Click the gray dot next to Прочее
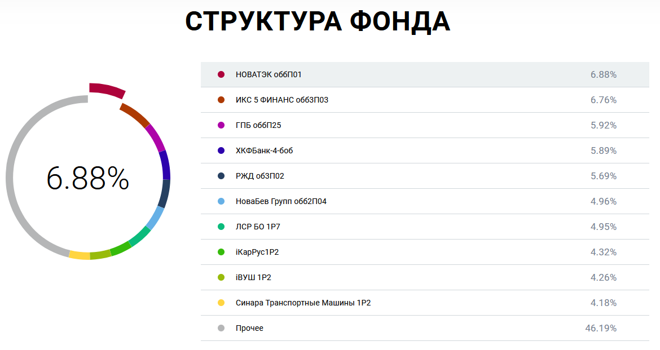660x350 pixels. tap(221, 327)
